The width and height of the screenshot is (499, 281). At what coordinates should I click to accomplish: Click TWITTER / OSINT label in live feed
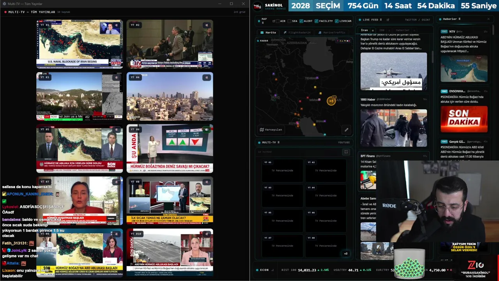click(x=418, y=20)
